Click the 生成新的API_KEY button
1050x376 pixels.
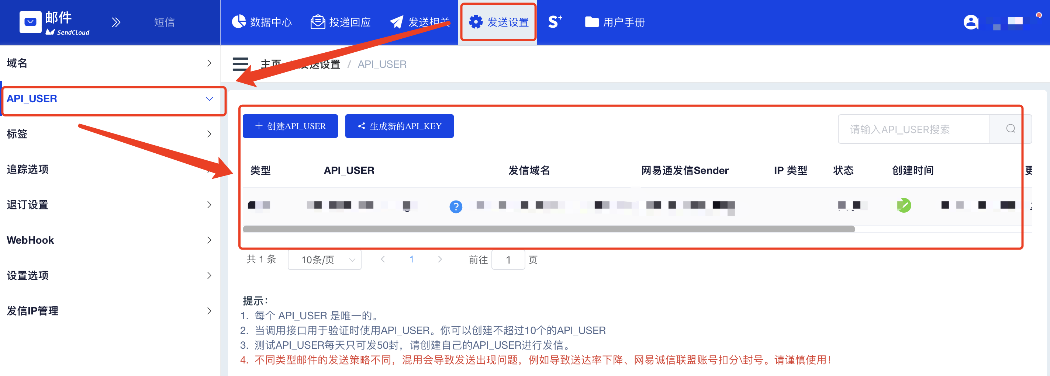point(400,126)
